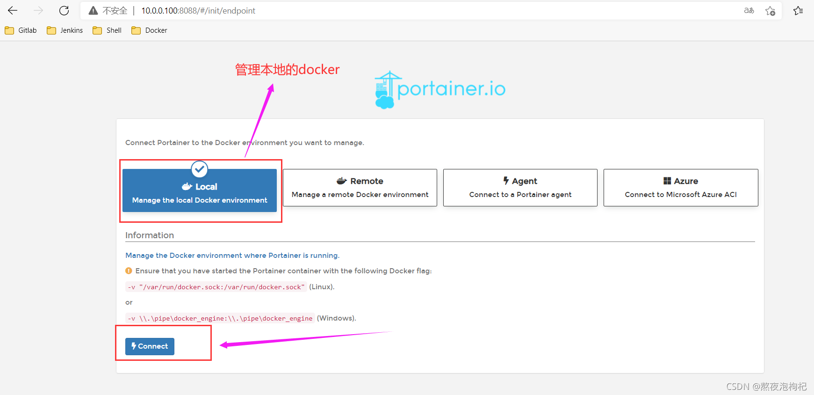Open the Jenkins bookmark folder
This screenshot has height=395, width=814.
coord(65,30)
